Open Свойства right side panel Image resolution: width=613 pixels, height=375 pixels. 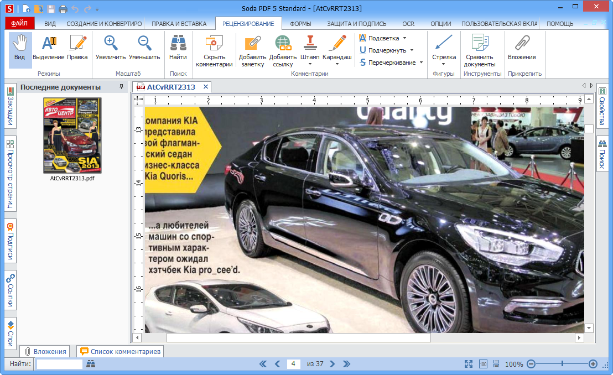point(602,106)
